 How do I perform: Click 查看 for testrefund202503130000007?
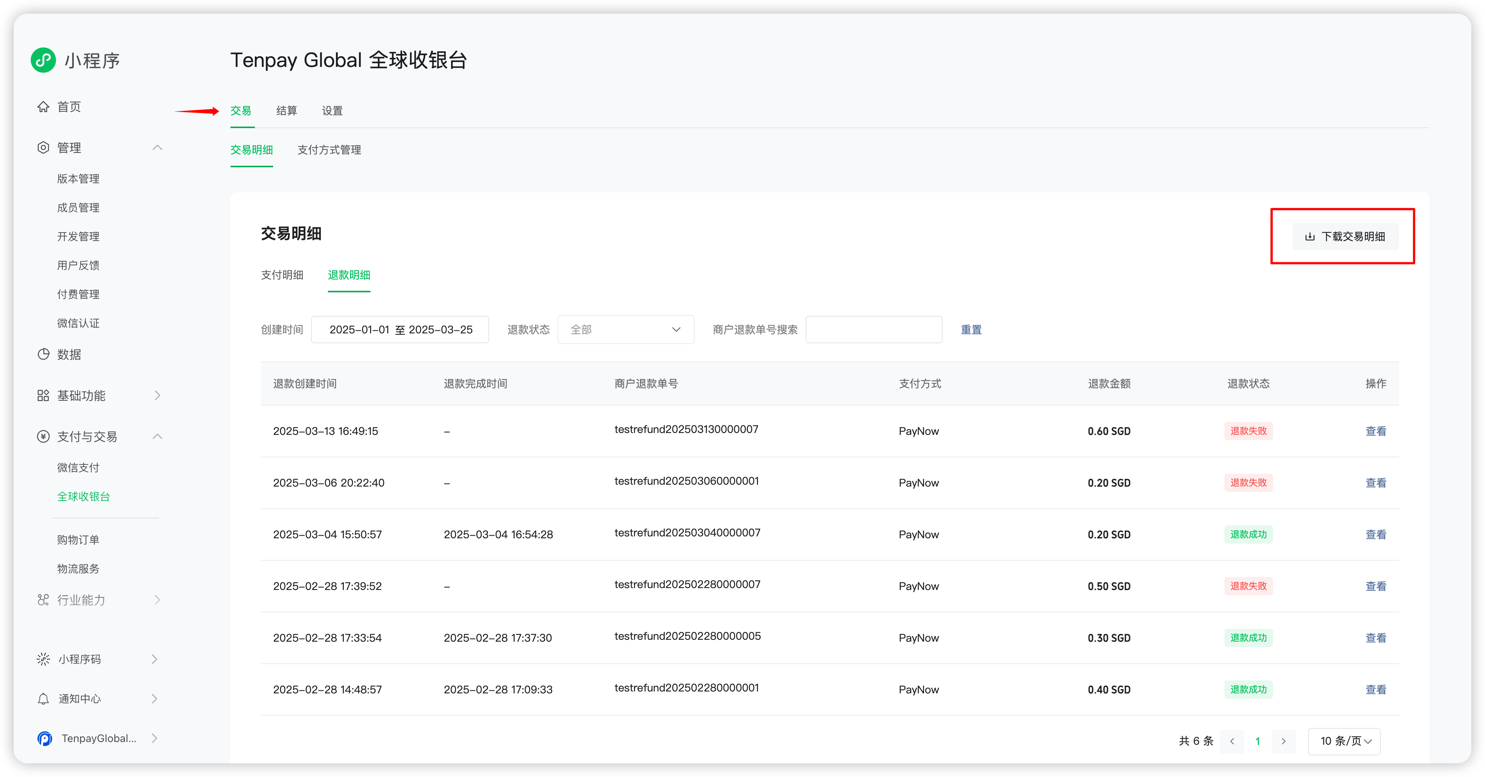click(1375, 431)
